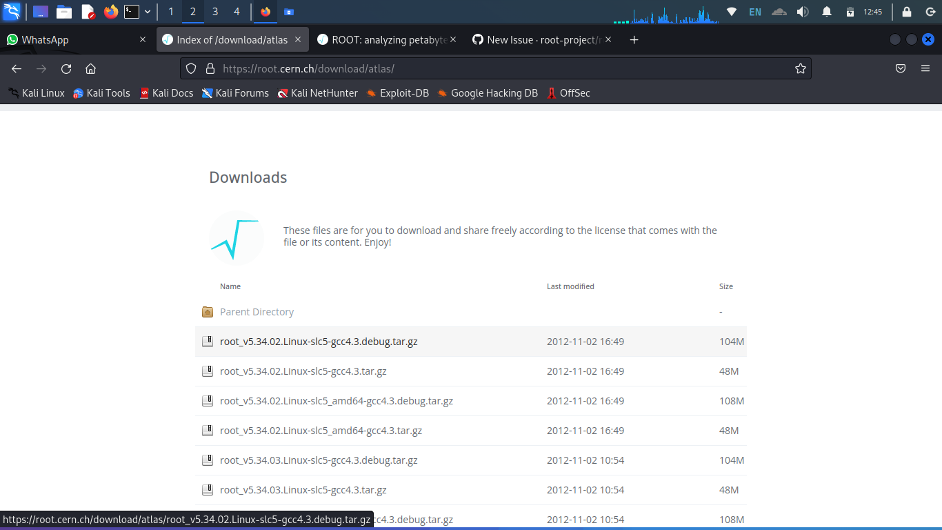Click the network Wi-Fi status icon
The width and height of the screenshot is (942, 530).
pos(732,12)
